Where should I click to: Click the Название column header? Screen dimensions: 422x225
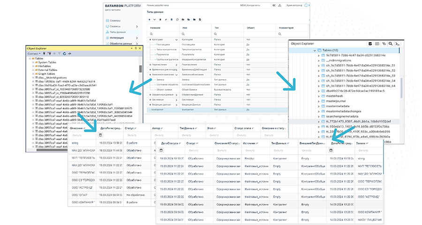155,28
